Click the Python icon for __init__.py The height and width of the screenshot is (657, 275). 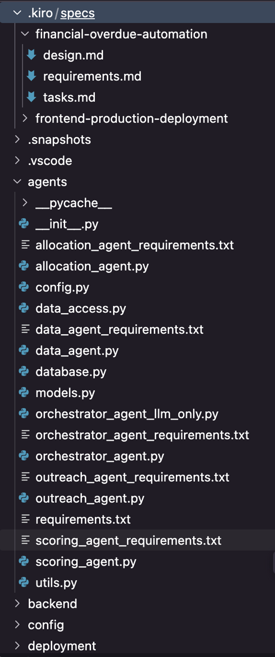pos(24,224)
